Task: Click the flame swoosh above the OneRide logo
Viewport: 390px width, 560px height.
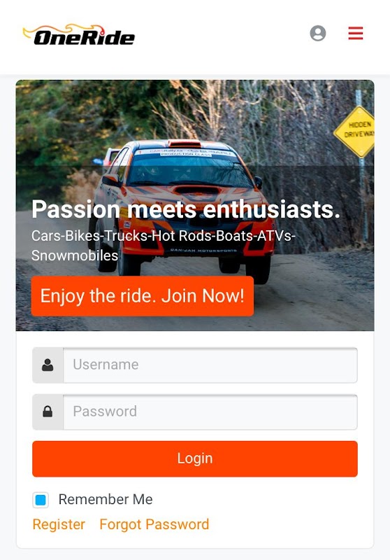Action: tap(64, 29)
